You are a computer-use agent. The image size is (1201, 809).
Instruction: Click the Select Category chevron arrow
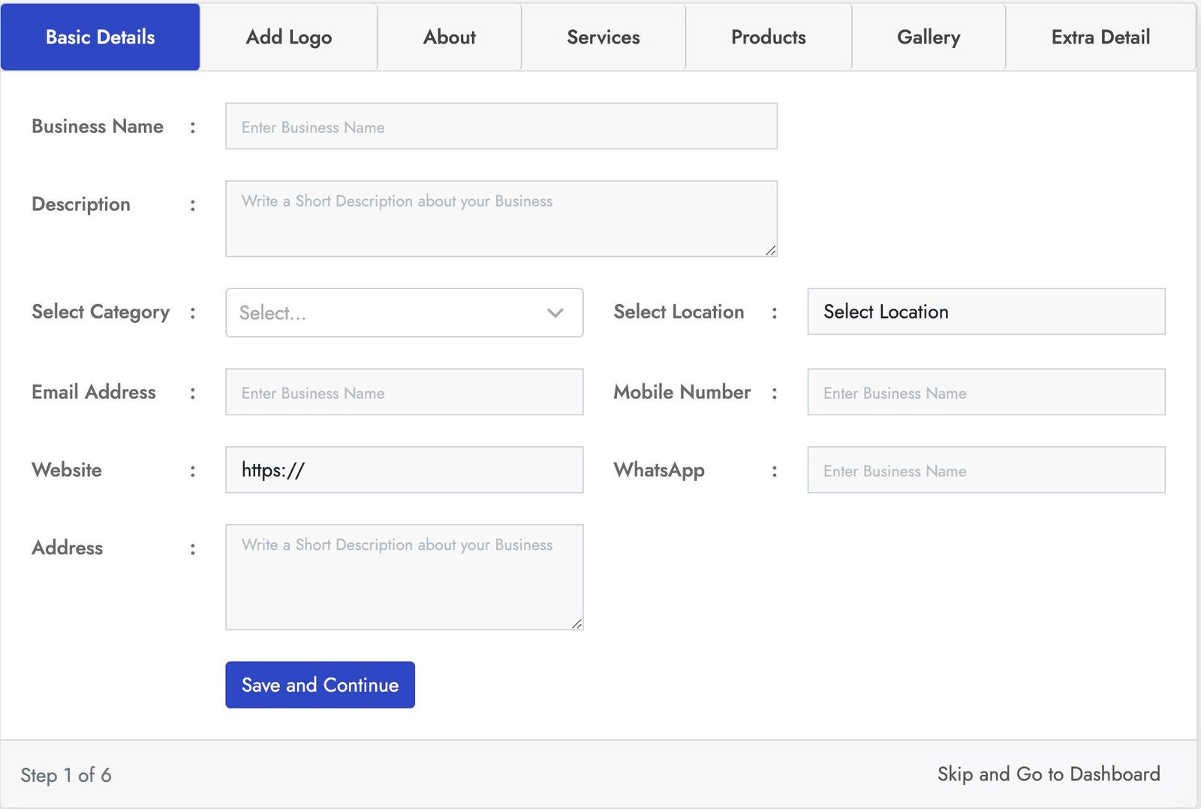click(555, 312)
